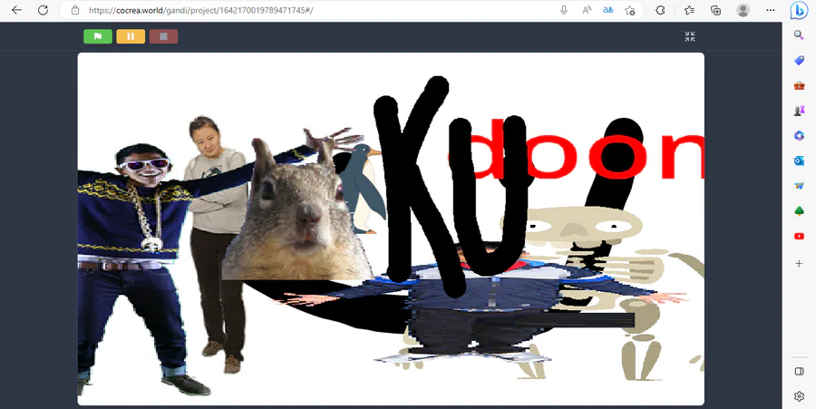Open sidebar settings gear
Image resolution: width=816 pixels, height=409 pixels.
799,396
